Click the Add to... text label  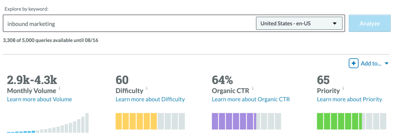tap(371, 63)
